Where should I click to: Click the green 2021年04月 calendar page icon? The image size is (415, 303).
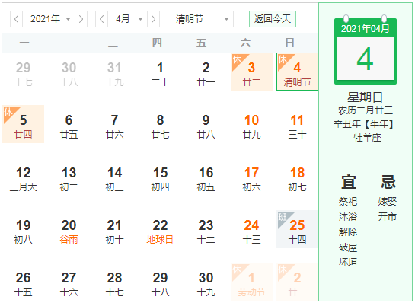(366, 50)
